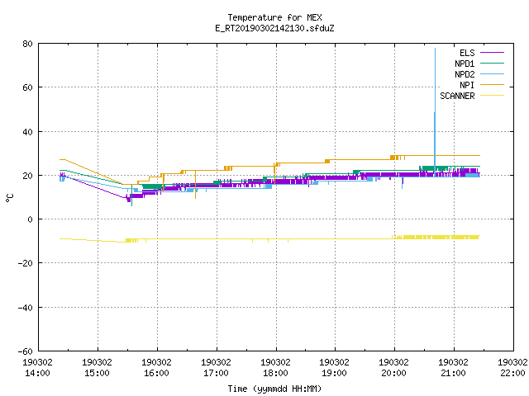Viewport: 529px width, 396px height.
Task: Click the x-axis label 190302 19:00
Action: [334, 368]
